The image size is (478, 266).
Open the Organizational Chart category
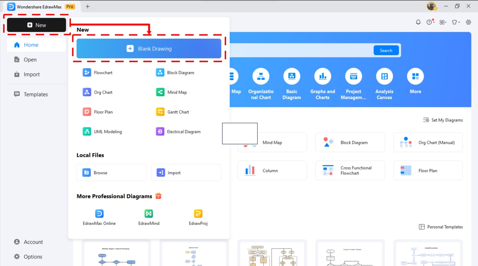[261, 84]
